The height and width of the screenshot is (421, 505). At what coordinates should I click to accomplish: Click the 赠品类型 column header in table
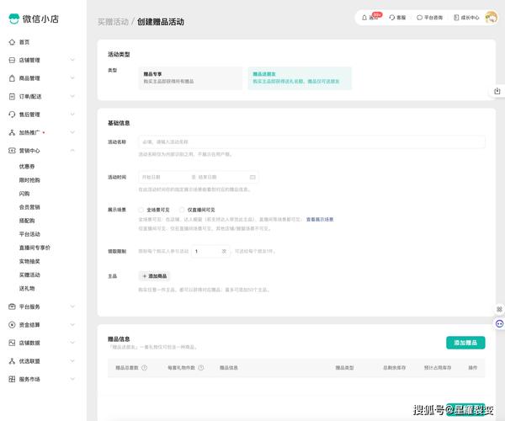pyautogui.click(x=344, y=367)
